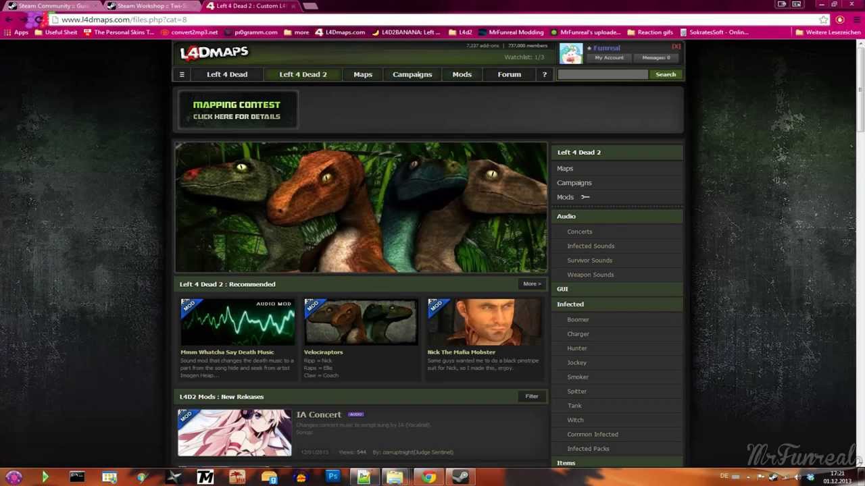
Task: Open Steam in the taskbar
Action: coord(461,477)
